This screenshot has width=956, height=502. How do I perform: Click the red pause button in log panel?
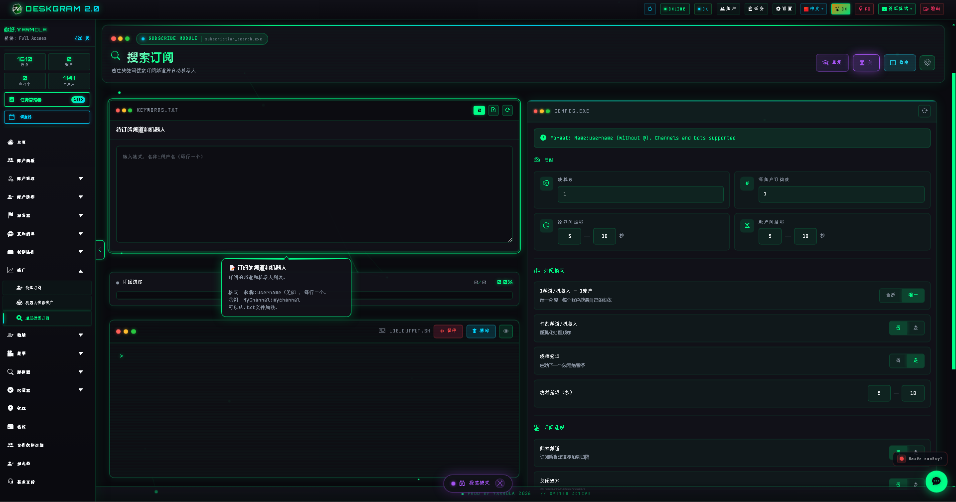448,331
